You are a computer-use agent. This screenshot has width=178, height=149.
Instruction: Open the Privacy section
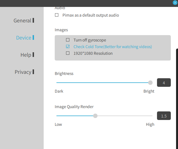tap(23, 72)
